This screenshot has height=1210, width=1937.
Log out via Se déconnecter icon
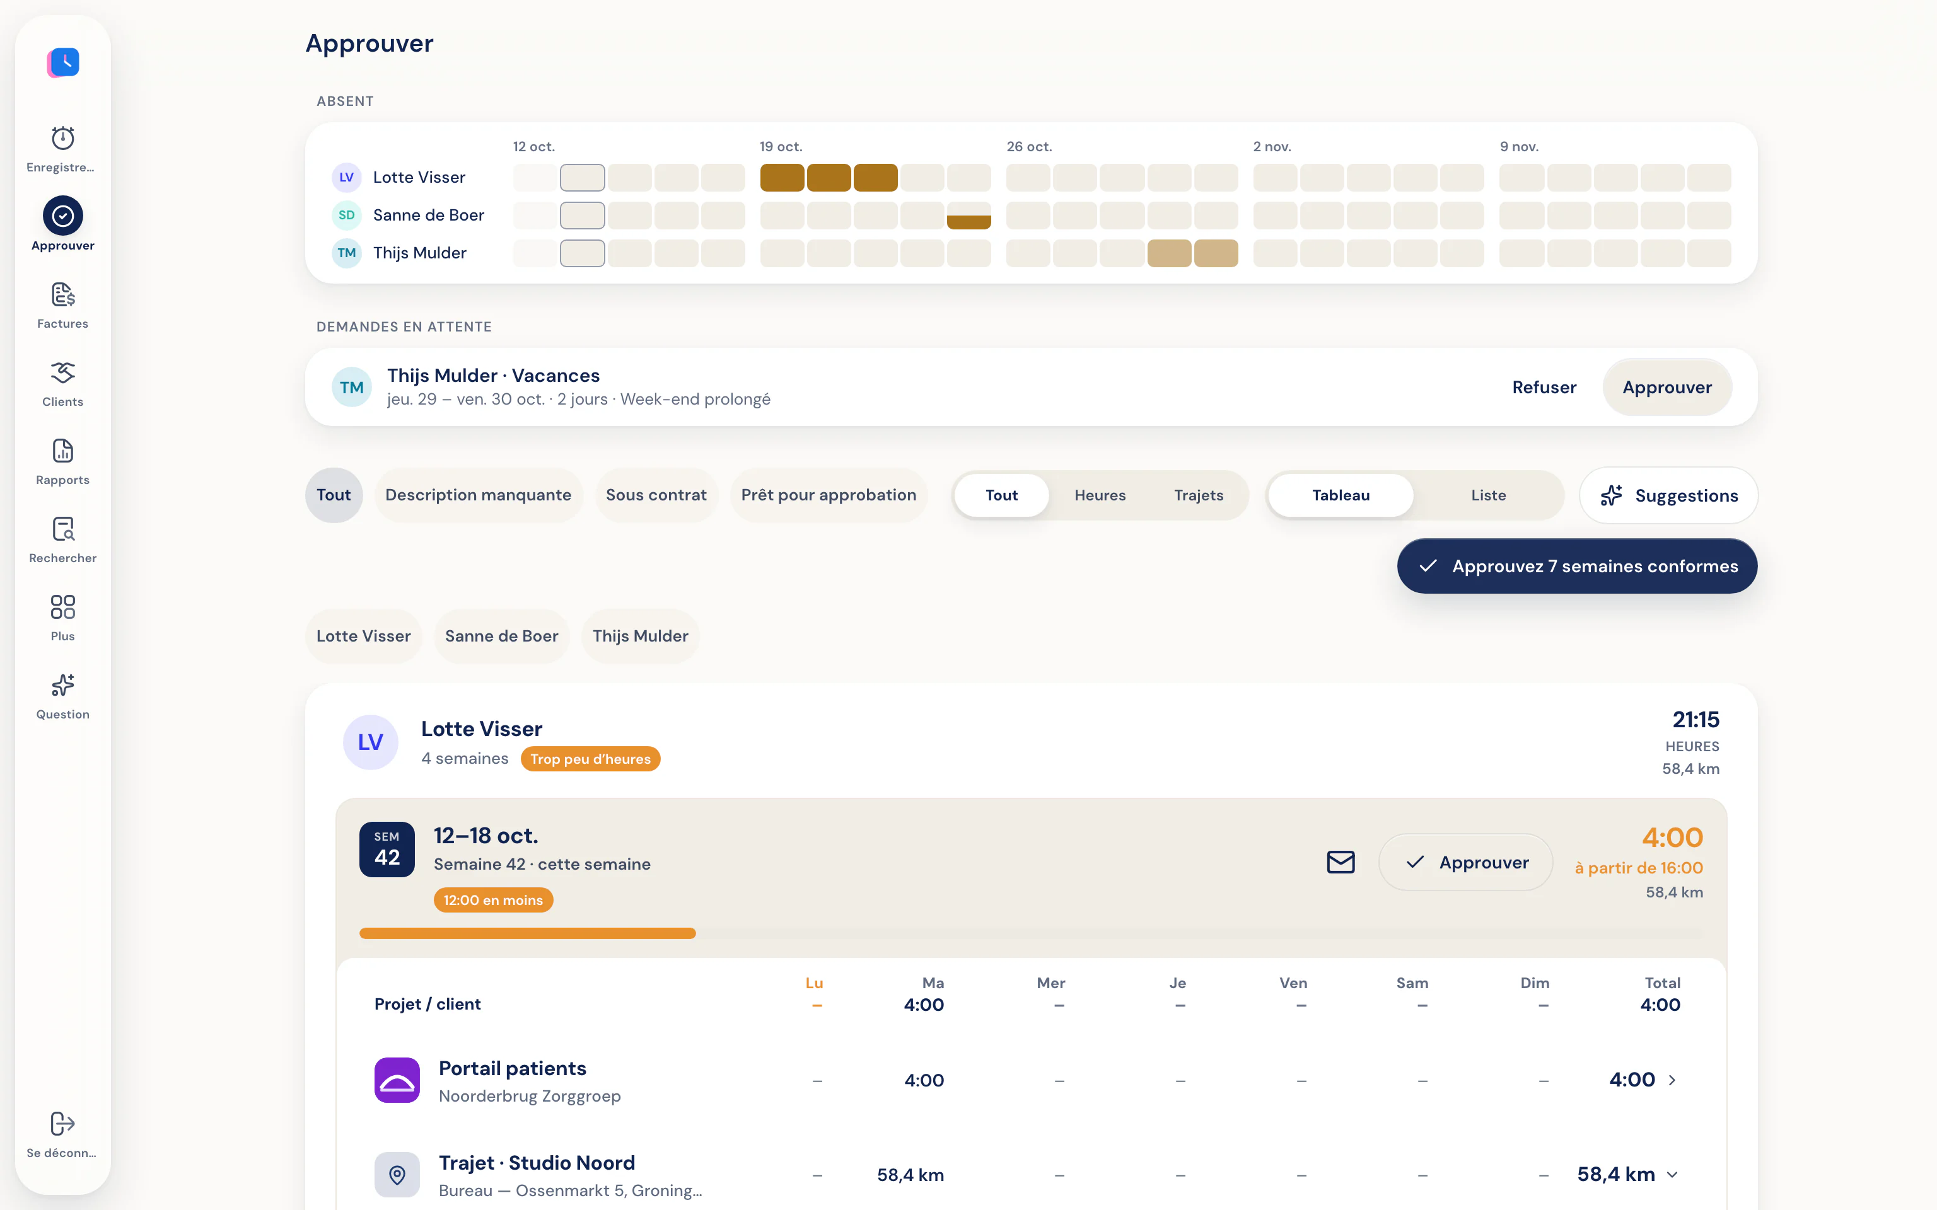(x=62, y=1124)
